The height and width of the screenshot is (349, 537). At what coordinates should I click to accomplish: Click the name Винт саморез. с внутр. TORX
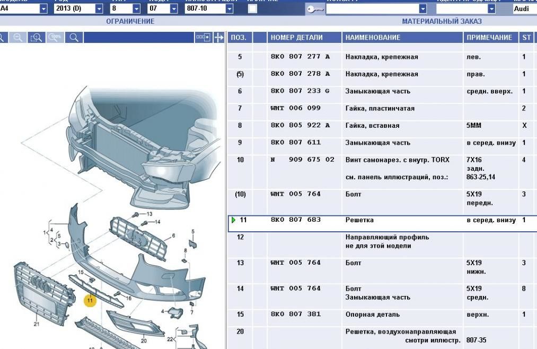pyautogui.click(x=397, y=160)
